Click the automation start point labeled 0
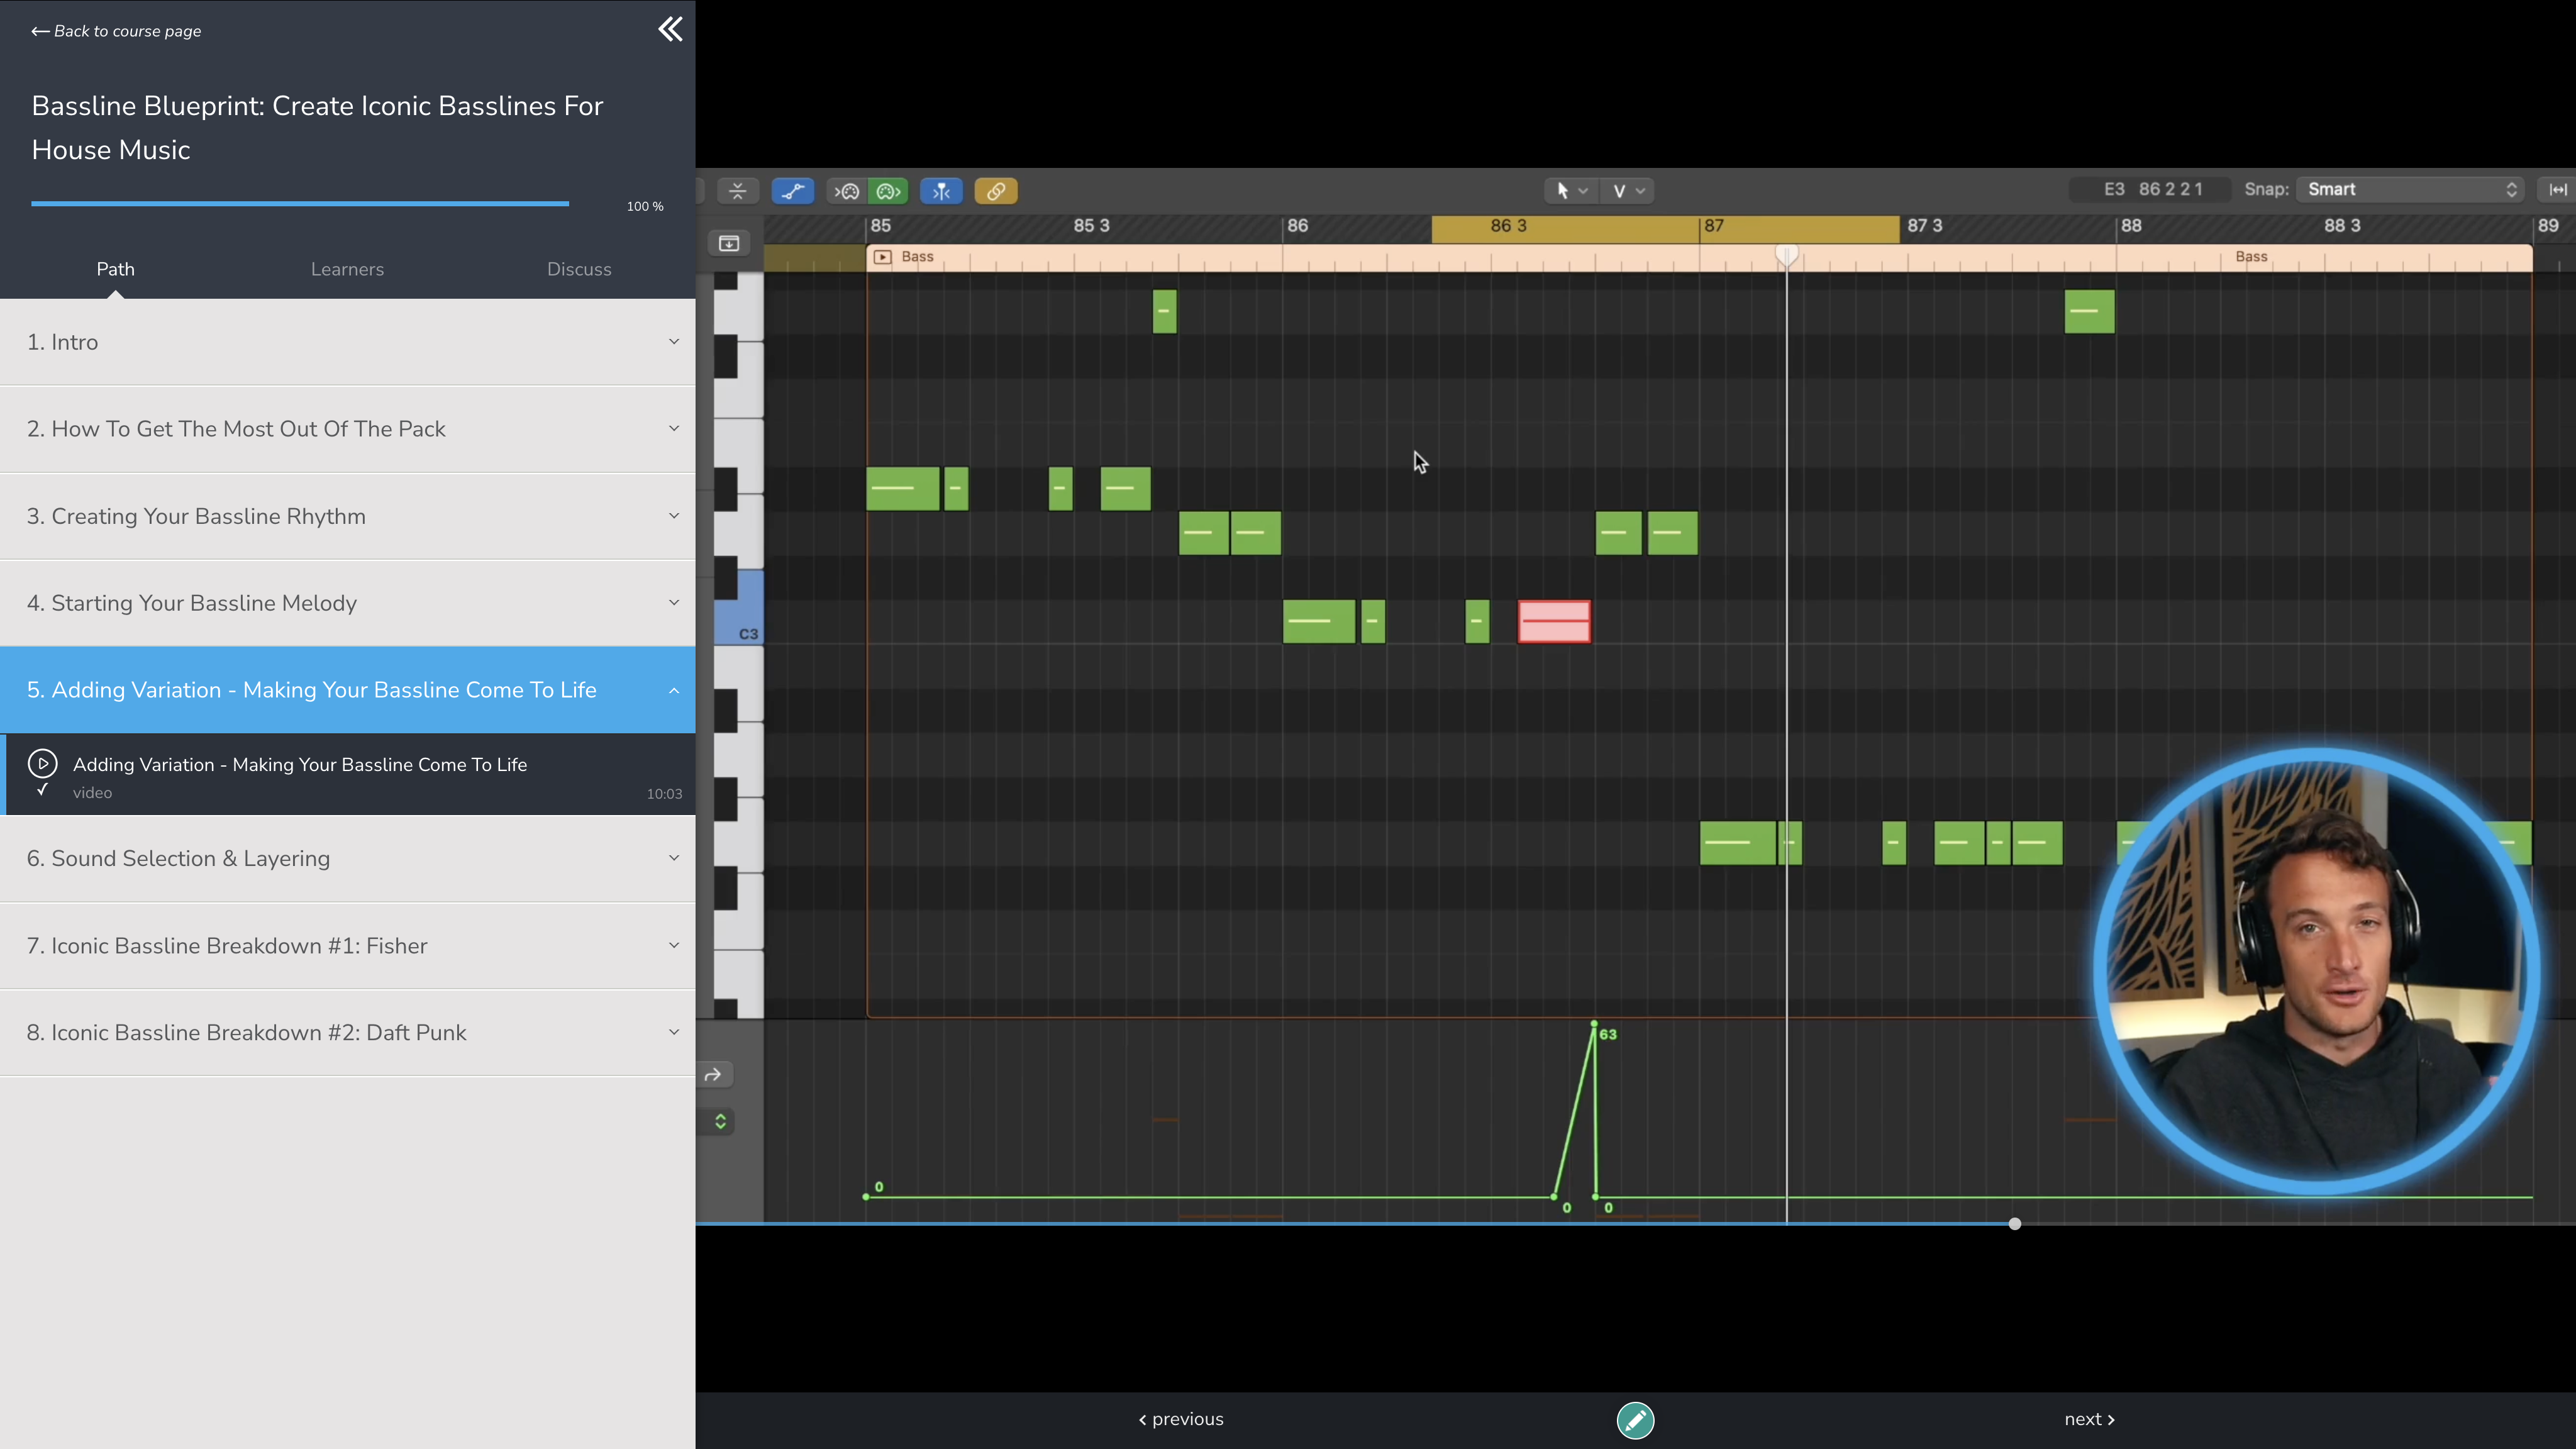 [x=866, y=1197]
